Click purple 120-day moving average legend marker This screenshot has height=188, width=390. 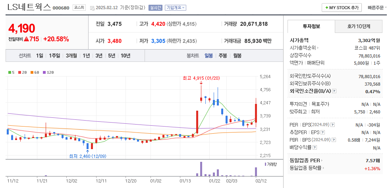click(44, 73)
